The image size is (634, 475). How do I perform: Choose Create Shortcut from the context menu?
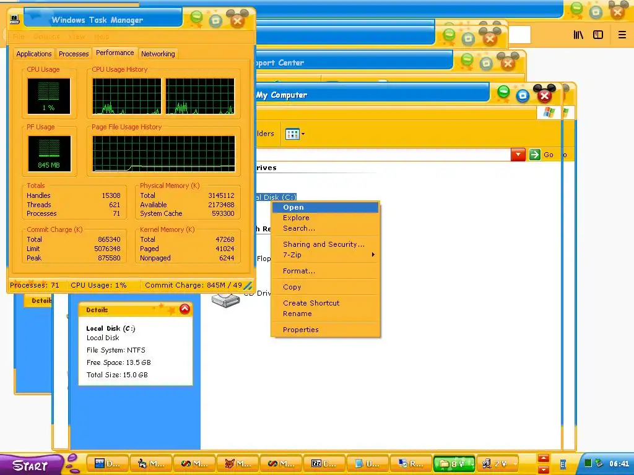(326, 303)
